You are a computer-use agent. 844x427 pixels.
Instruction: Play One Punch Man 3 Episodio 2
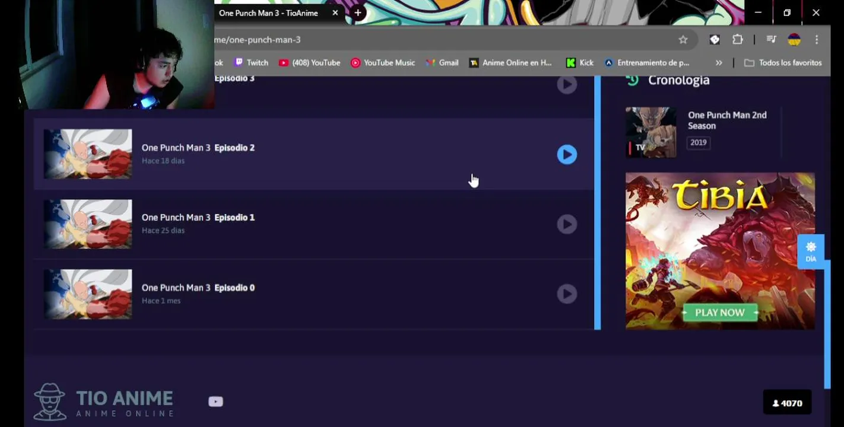(x=567, y=155)
